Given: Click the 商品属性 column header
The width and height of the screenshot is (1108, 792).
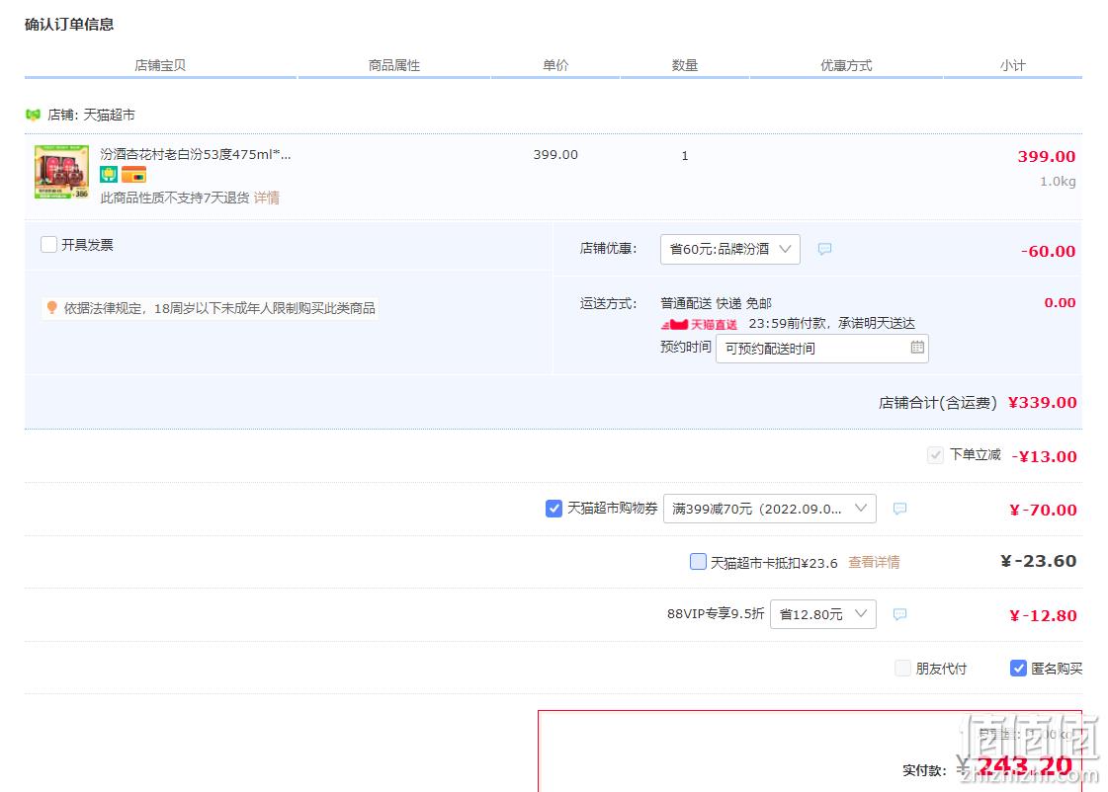Looking at the screenshot, I should (394, 65).
